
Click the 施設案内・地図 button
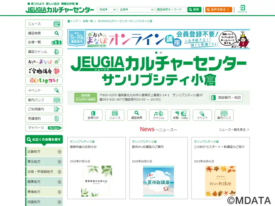click(x=226, y=98)
